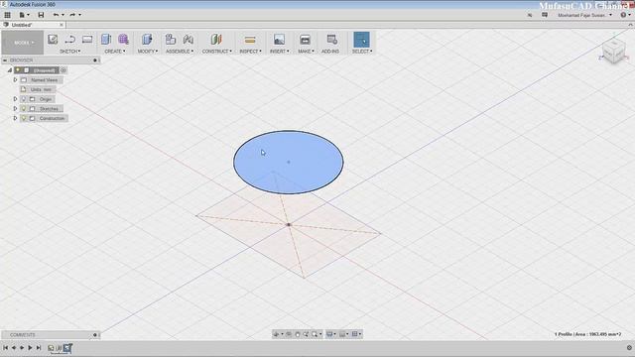Screen dimensions: 635x357
Task: Click the Pan hand icon
Action: [298, 334]
